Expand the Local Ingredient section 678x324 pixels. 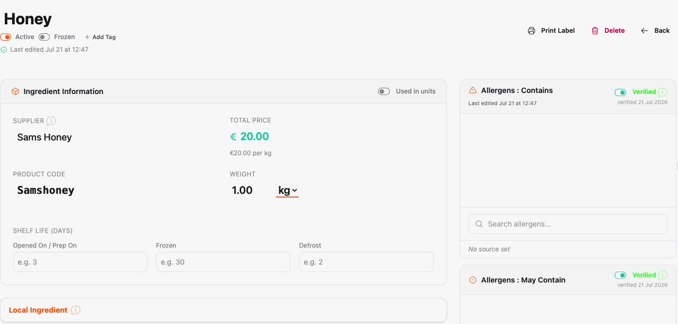[223, 310]
